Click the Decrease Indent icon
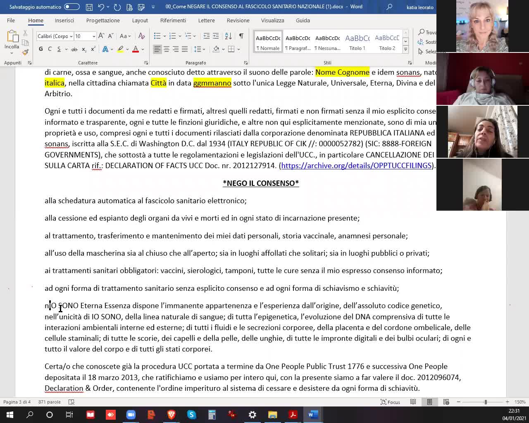Viewport: 529px width, 423px height. pos(207,36)
